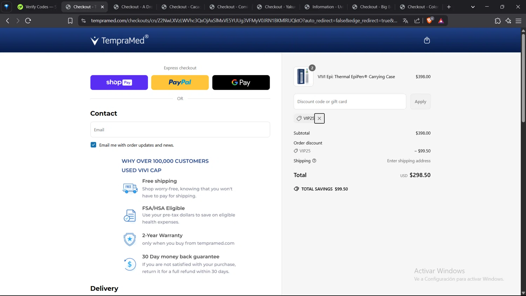This screenshot has width=526, height=296.
Task: Click the 2-Year Warranty shield icon
Action: pyautogui.click(x=130, y=239)
